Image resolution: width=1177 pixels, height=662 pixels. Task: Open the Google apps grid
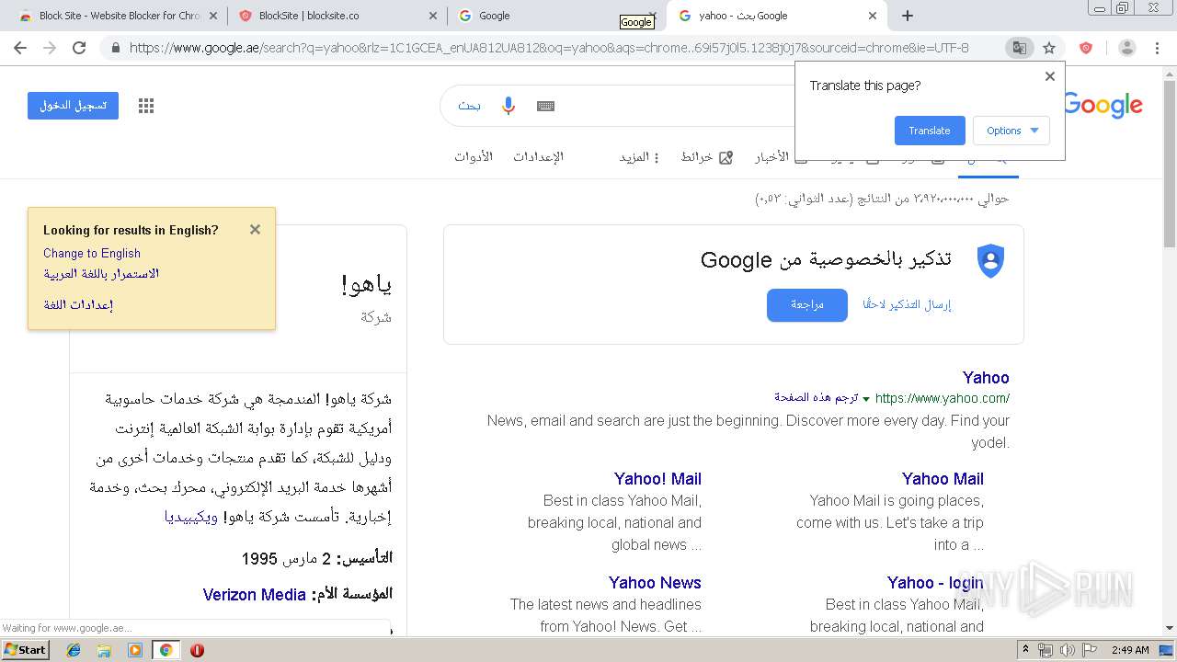pyautogui.click(x=146, y=106)
